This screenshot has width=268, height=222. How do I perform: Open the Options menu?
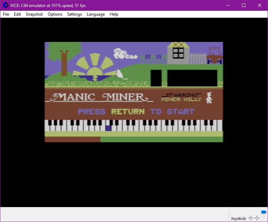click(55, 14)
